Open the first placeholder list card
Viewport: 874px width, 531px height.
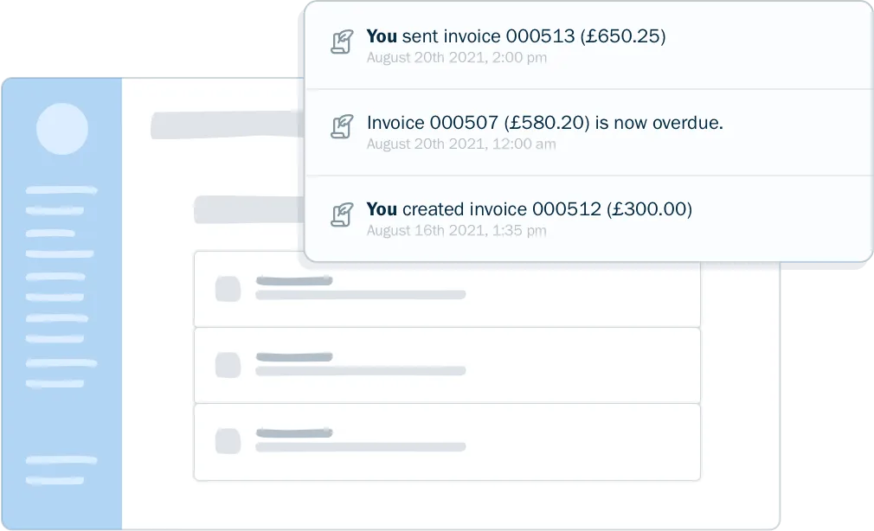pyautogui.click(x=447, y=289)
